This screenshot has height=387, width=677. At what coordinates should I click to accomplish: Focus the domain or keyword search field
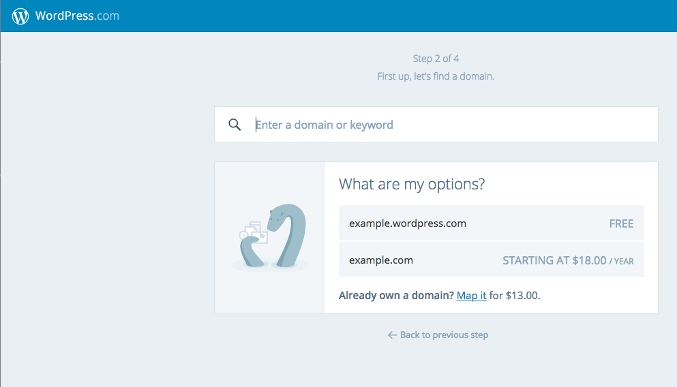click(436, 124)
